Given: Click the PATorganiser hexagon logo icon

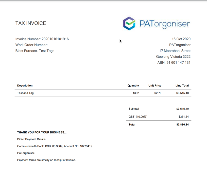Looking at the screenshot, I should pyautogui.click(x=129, y=24).
